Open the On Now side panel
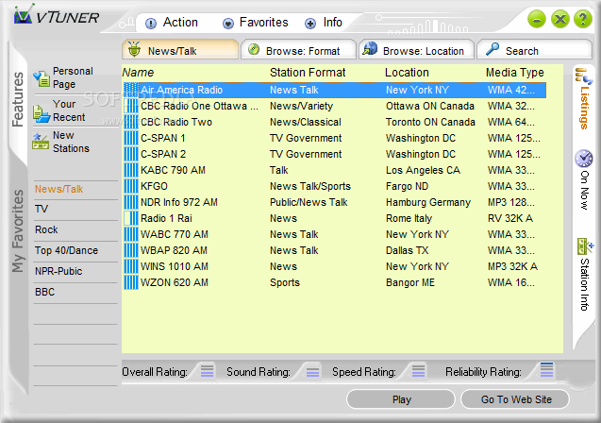 click(x=583, y=180)
